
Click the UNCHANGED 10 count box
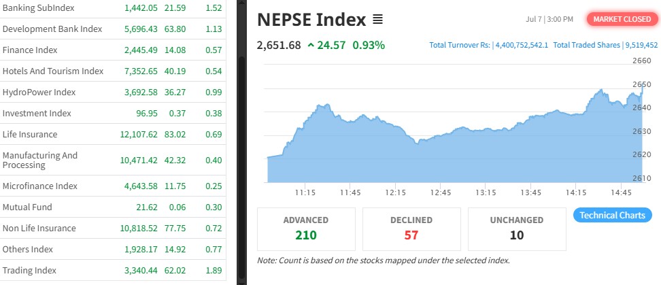[517, 229]
